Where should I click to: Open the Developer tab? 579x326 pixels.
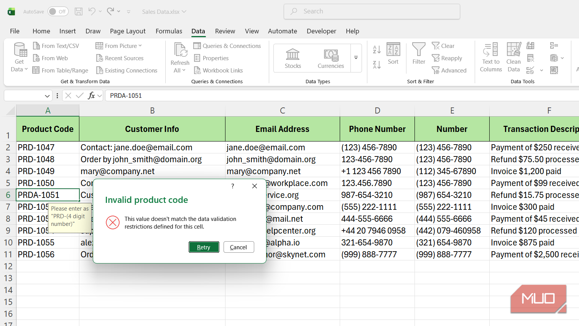click(x=321, y=31)
